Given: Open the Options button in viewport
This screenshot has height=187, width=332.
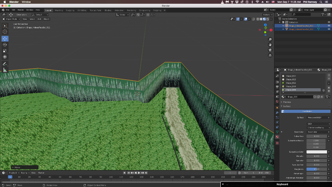Looking at the screenshot, I should [267, 15].
